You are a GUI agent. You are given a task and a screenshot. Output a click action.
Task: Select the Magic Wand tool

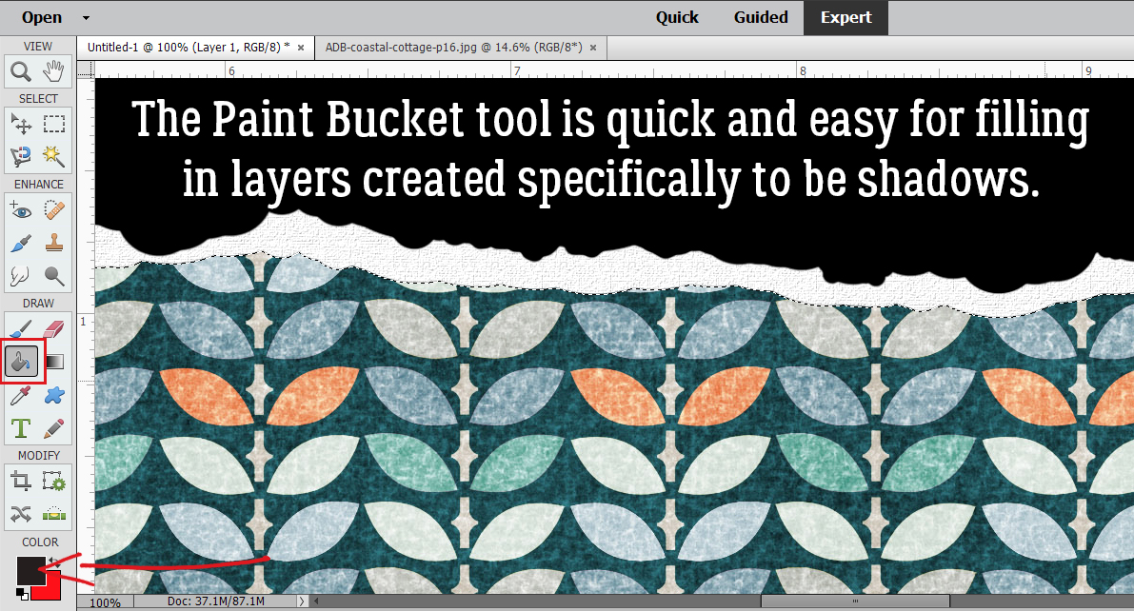(54, 155)
